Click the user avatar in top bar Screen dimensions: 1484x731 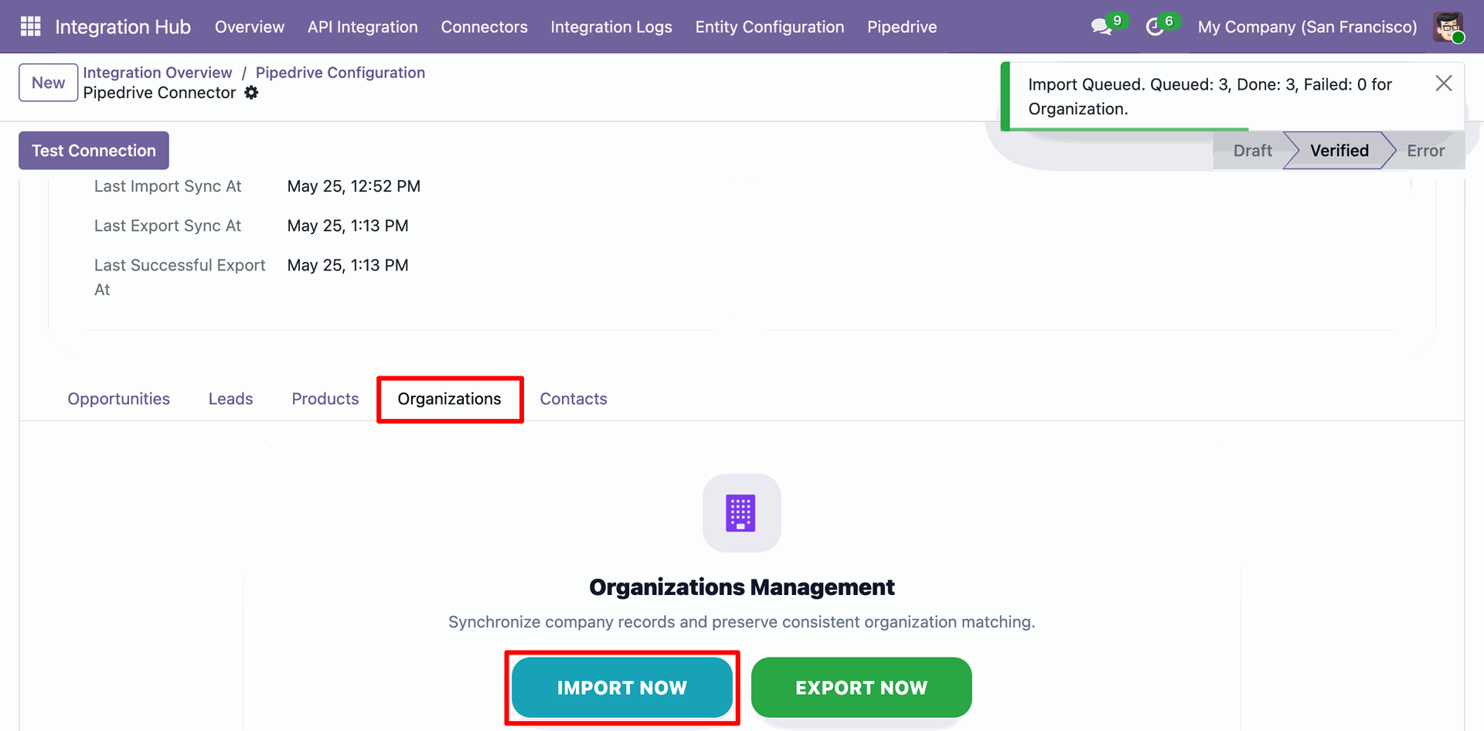tap(1448, 27)
